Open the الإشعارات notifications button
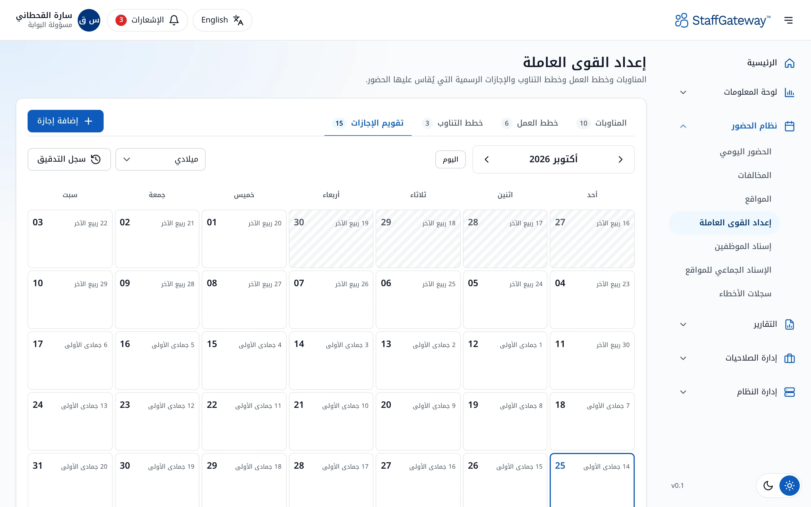 pos(148,20)
